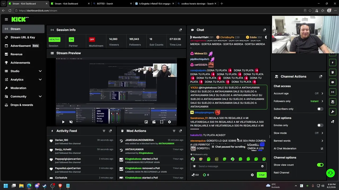Open stream preview picture-in-picture mode

(146, 122)
